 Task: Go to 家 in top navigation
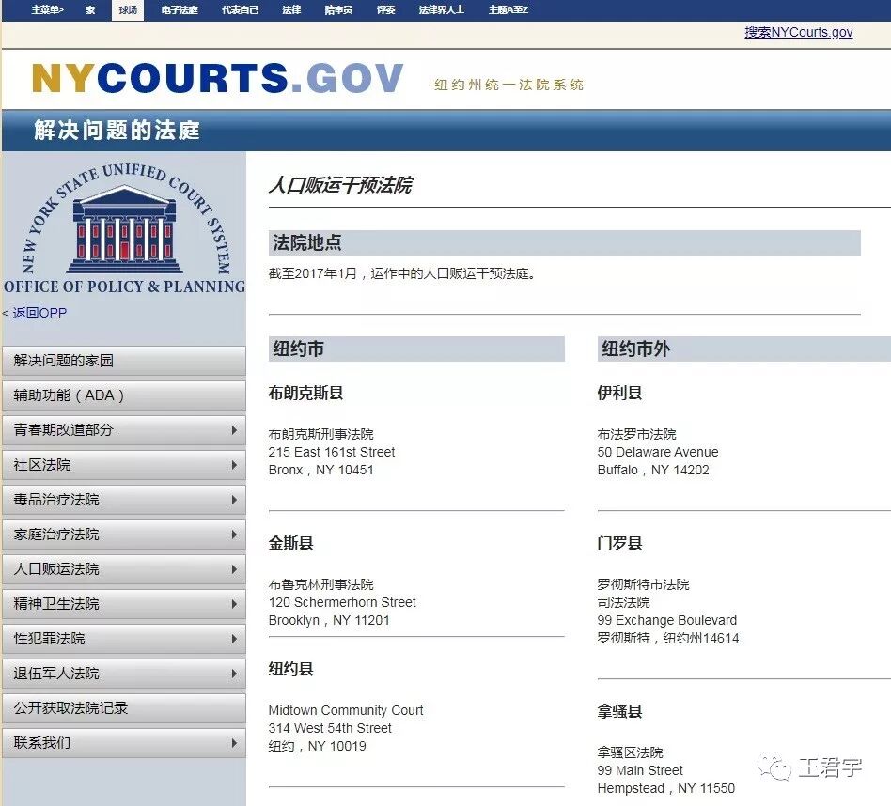coord(90,9)
